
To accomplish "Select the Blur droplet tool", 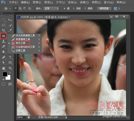I will 3,52.
